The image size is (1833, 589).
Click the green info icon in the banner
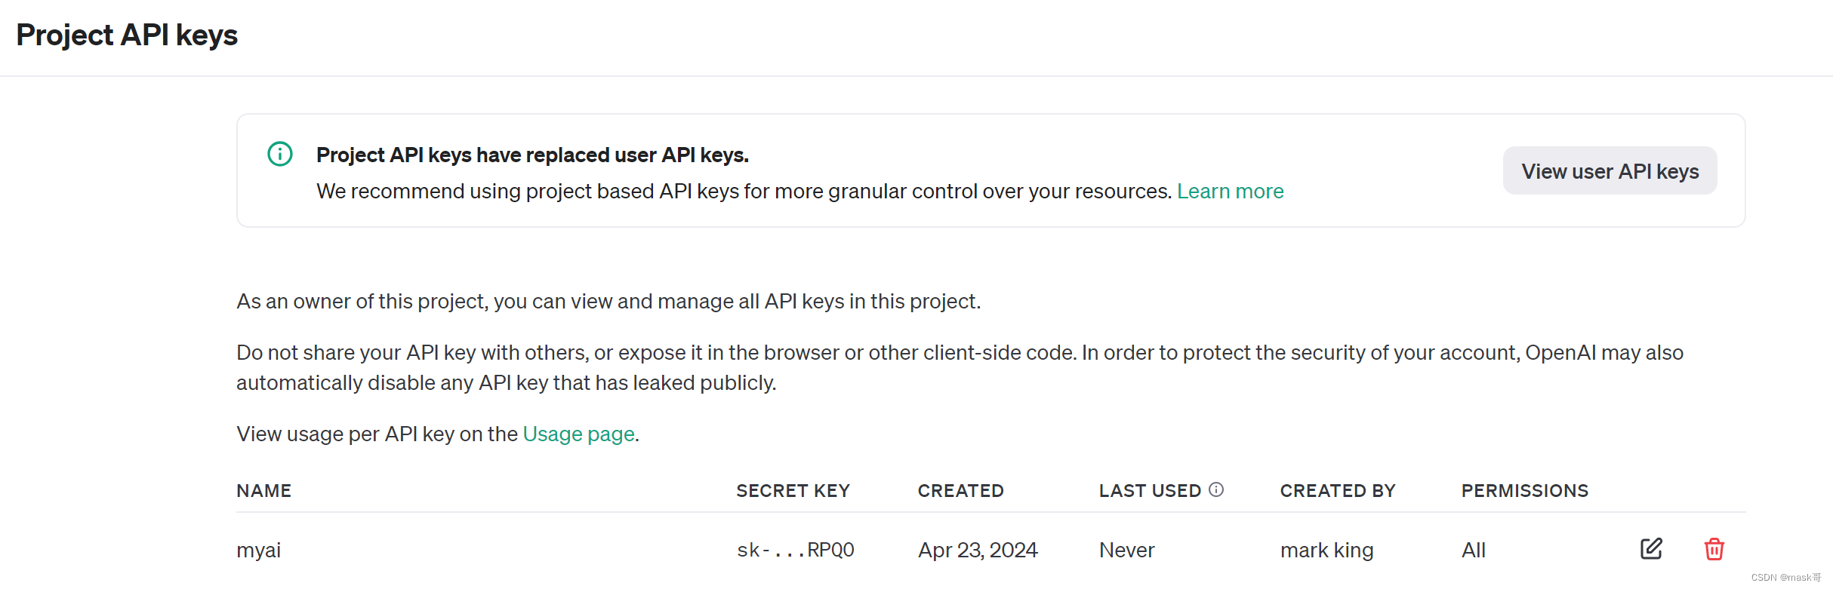[280, 154]
